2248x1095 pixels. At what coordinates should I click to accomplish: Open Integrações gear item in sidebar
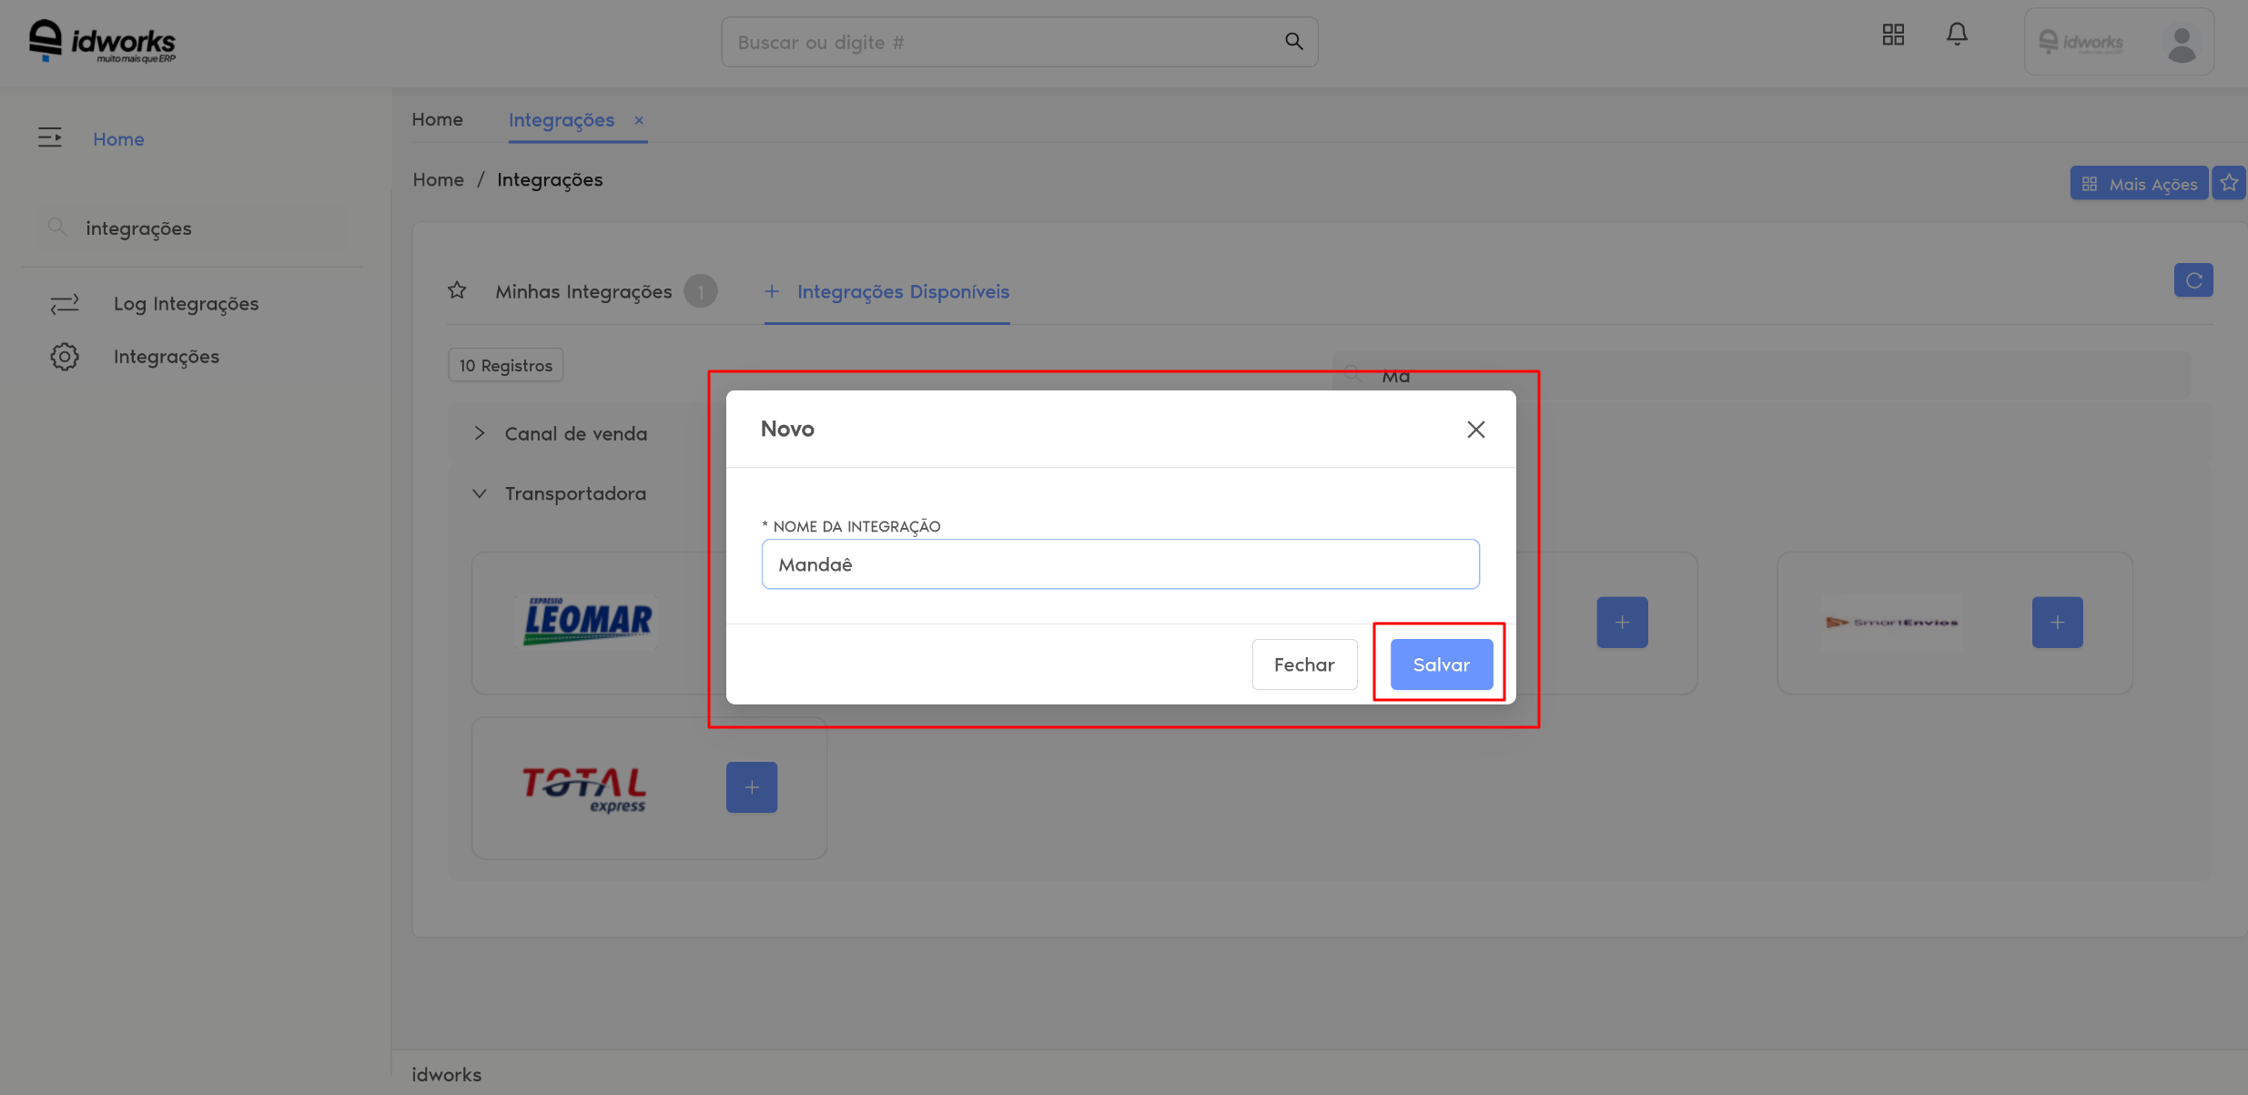pyautogui.click(x=166, y=357)
